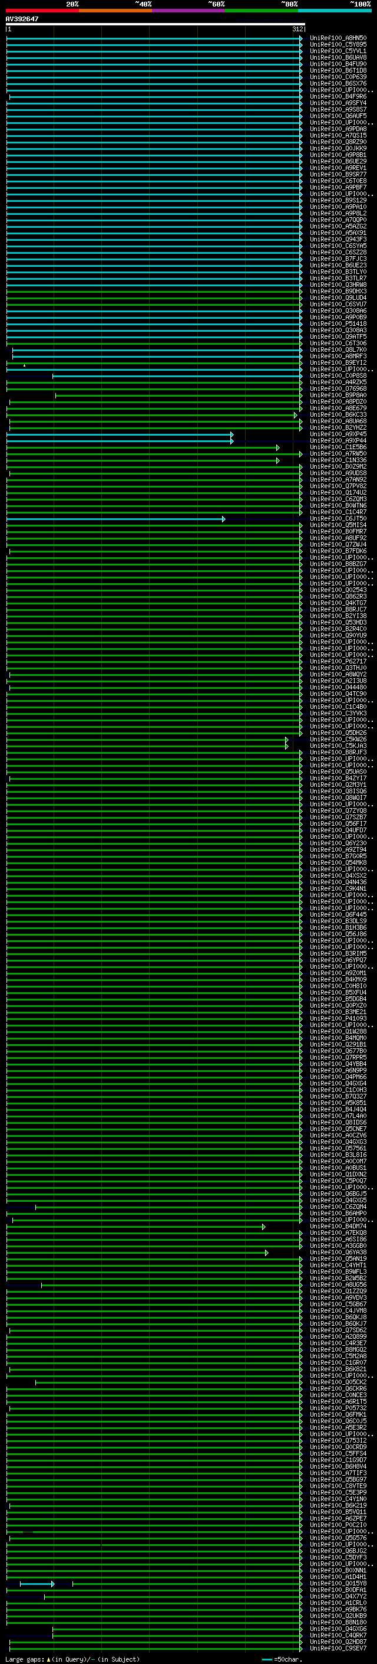Open hit UniRef100_A8HN50
This screenshot has width=377, height=1664.
[338, 38]
